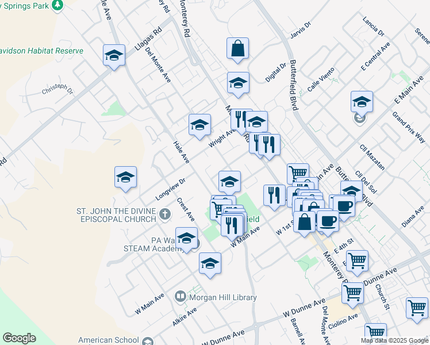The width and height of the screenshot is (430, 345).
Task: Open the school marker near Digital Dr
Action: [x=239, y=83]
